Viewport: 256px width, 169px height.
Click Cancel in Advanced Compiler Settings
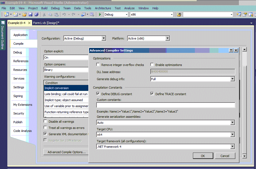225,156
